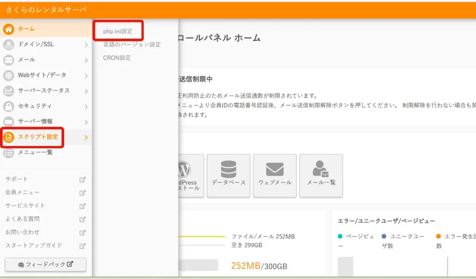Click the Domain/SSL sidebar icon
This screenshot has height=279, width=476.
[x=8, y=45]
